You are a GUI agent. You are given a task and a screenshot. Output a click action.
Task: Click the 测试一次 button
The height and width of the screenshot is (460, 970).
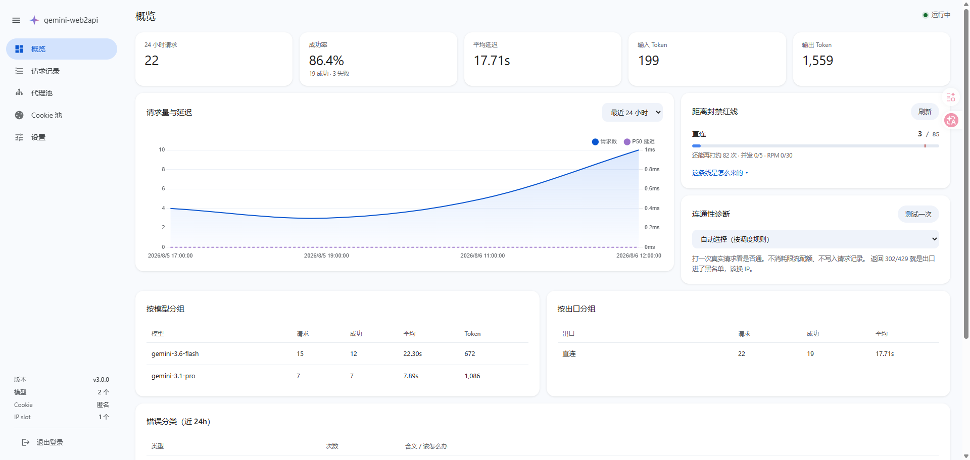(918, 214)
